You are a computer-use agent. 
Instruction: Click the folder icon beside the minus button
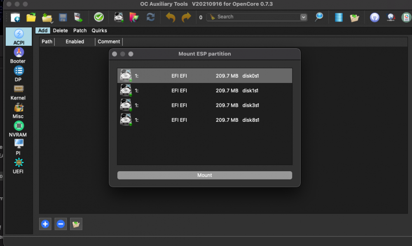[76, 224]
